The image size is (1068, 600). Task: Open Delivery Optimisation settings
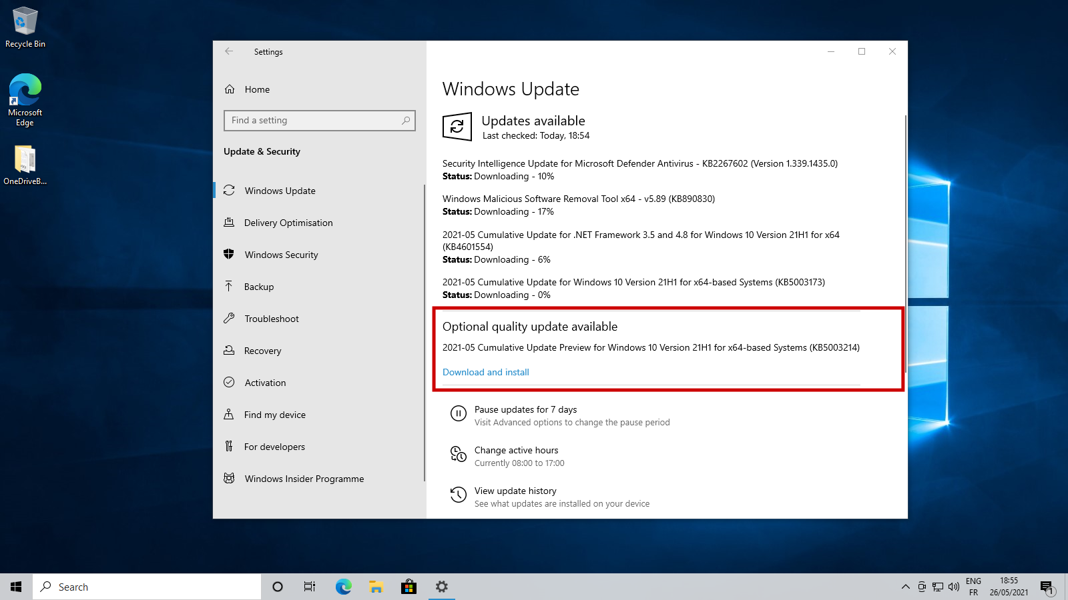[x=319, y=223]
